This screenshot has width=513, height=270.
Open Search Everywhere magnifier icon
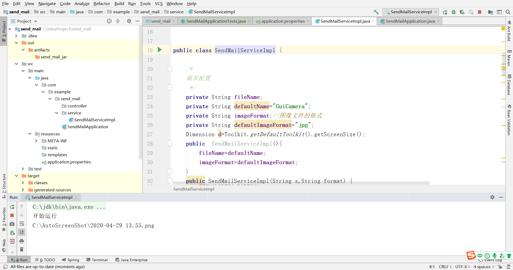point(508,12)
